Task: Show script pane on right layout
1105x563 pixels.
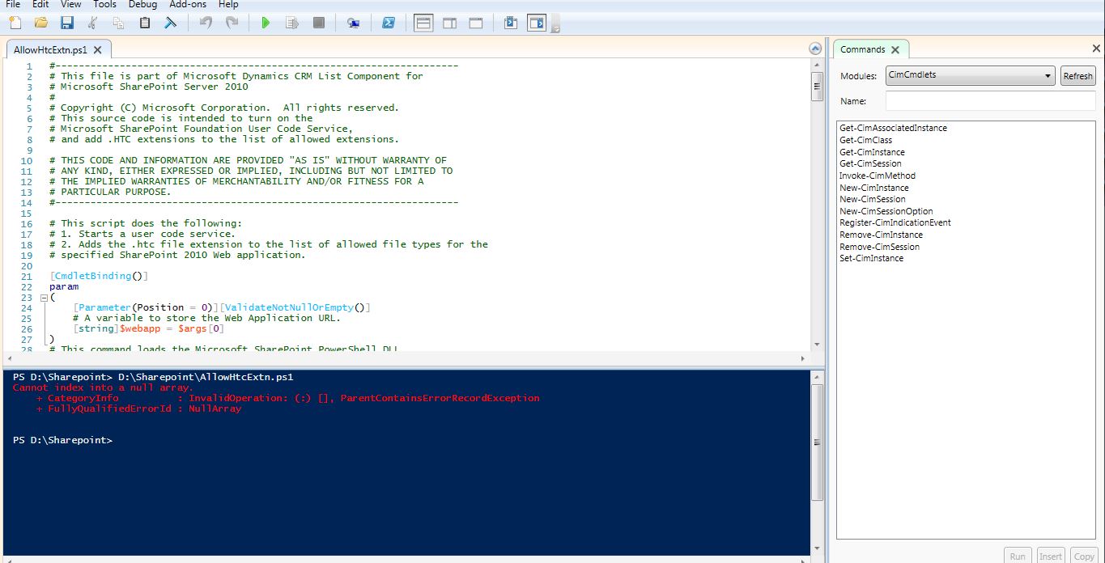Action: (449, 23)
